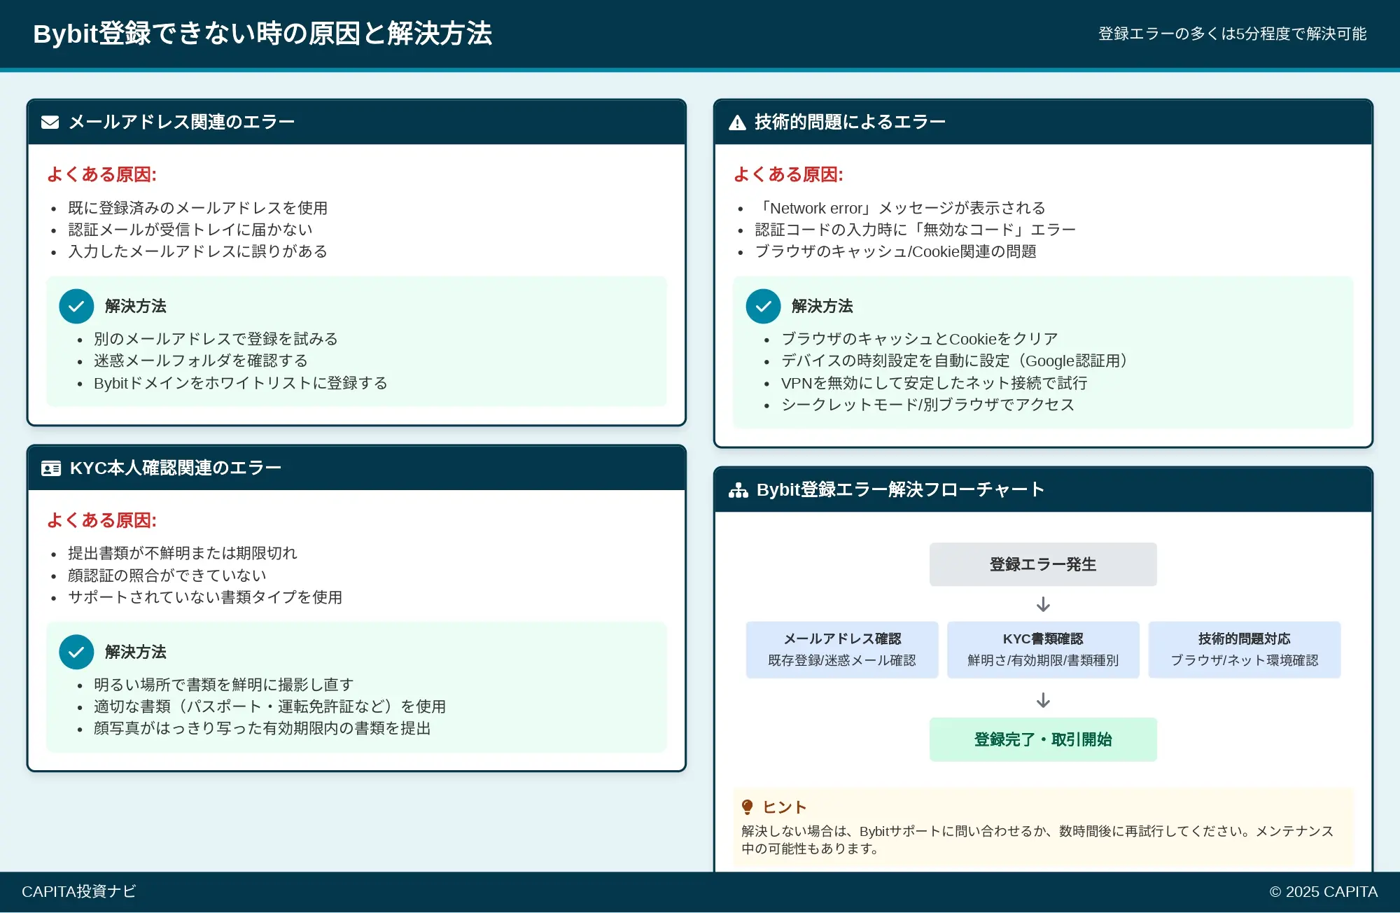Click the ブラウザ/ネット環境確認 subtitle
This screenshot has height=913, width=1400.
(1245, 660)
